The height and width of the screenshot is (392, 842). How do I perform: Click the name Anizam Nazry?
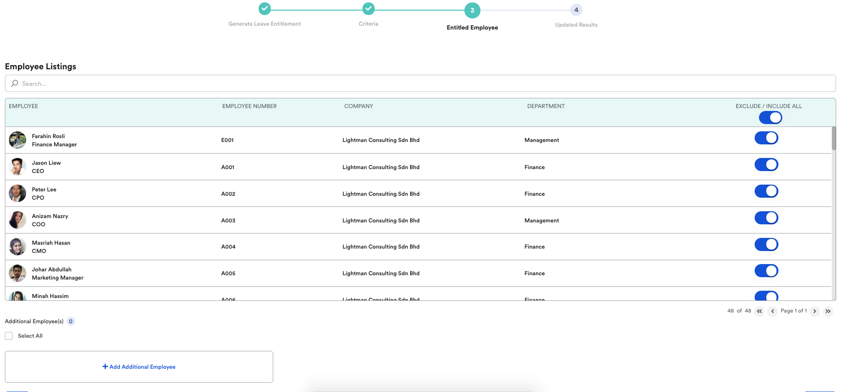50,216
